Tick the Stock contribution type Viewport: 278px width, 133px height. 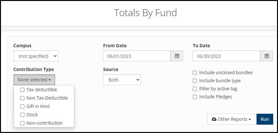coord(22,115)
